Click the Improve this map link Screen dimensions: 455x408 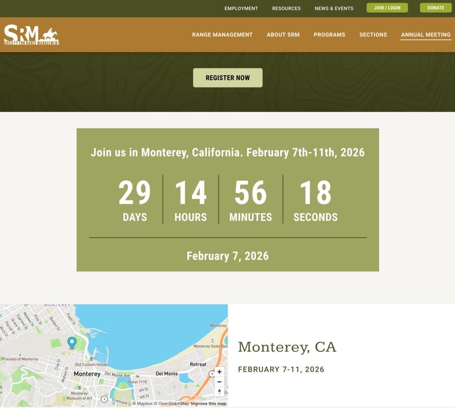(x=209, y=403)
